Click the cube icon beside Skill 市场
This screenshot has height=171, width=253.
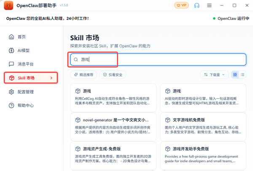pyautogui.click(x=12, y=78)
